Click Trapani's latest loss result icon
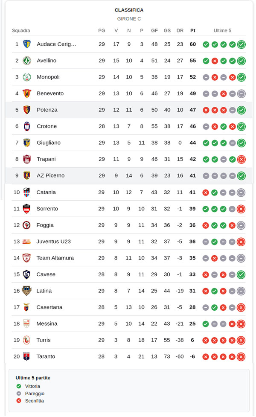This screenshot has height=417, width=256. click(x=241, y=159)
